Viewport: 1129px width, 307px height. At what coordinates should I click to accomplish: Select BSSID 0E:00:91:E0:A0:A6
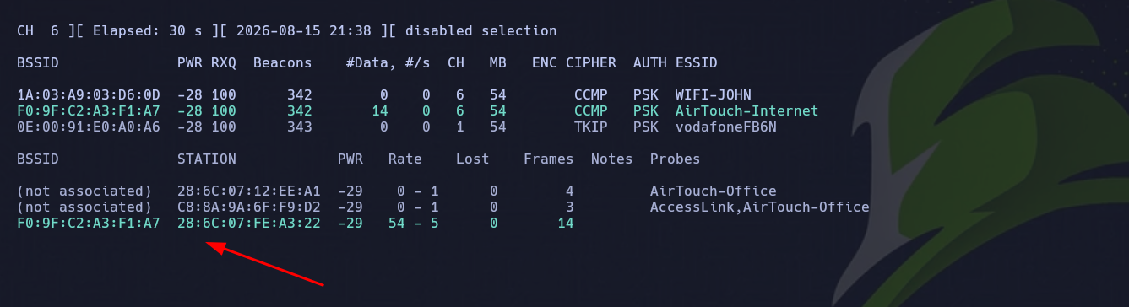88,127
